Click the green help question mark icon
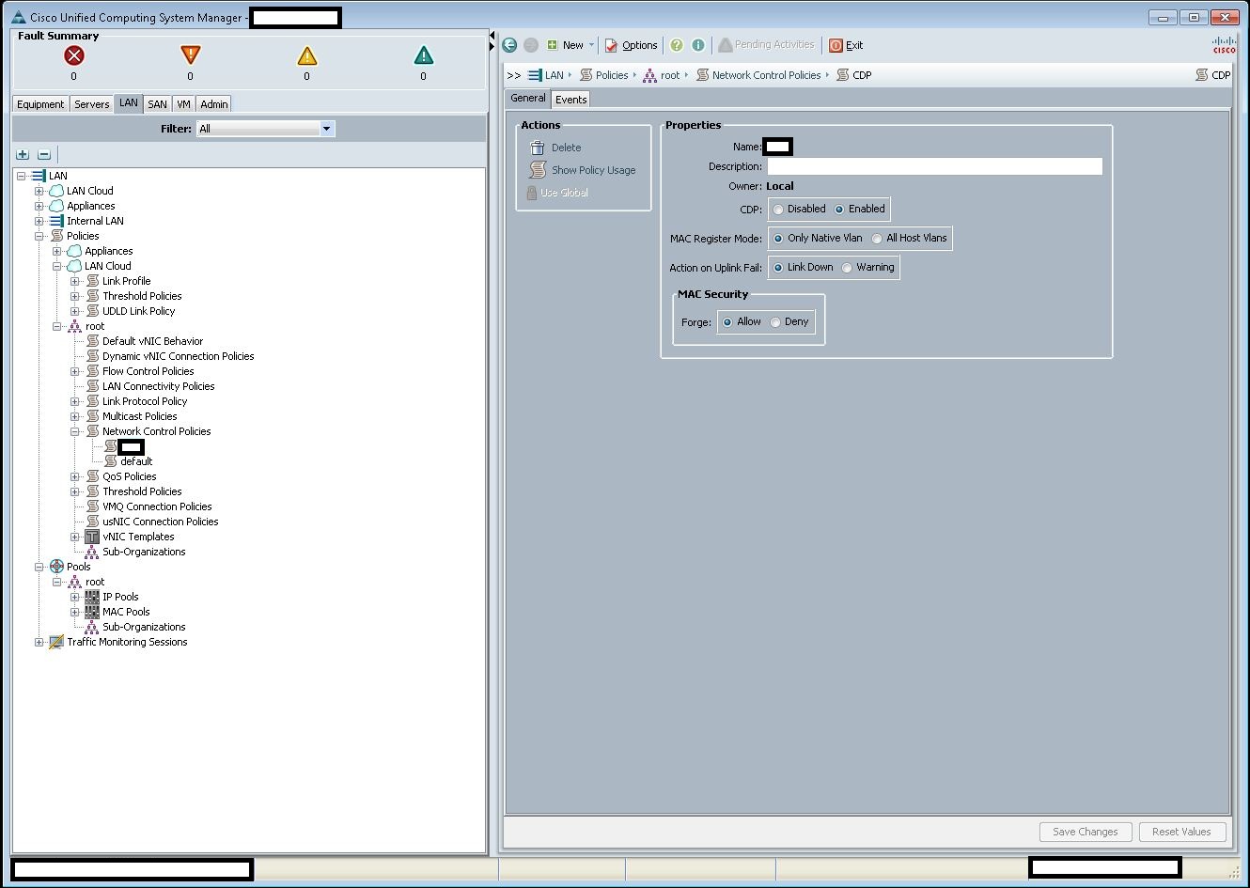This screenshot has height=888, width=1250. point(677,45)
